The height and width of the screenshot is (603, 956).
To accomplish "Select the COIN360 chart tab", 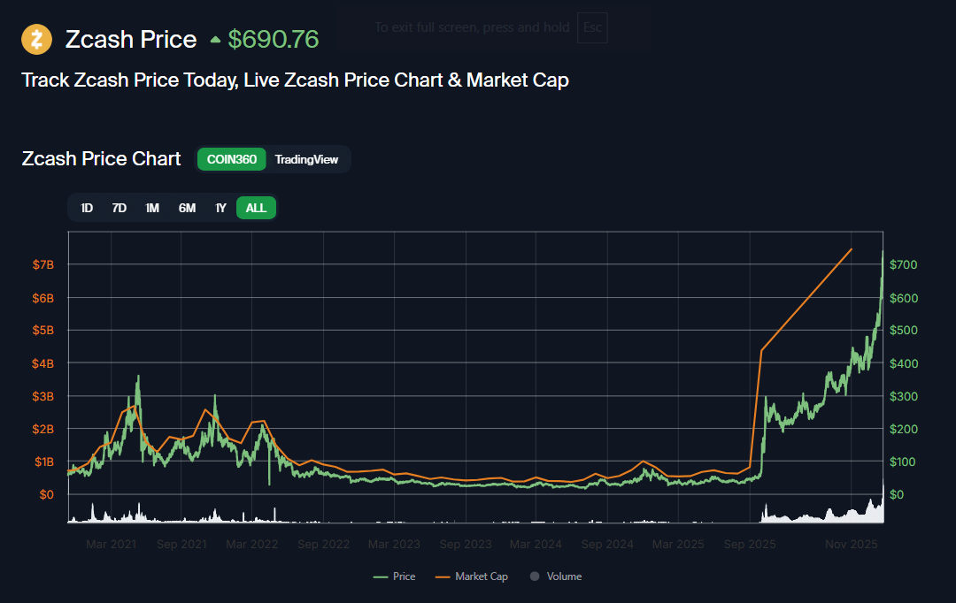I will [x=231, y=159].
